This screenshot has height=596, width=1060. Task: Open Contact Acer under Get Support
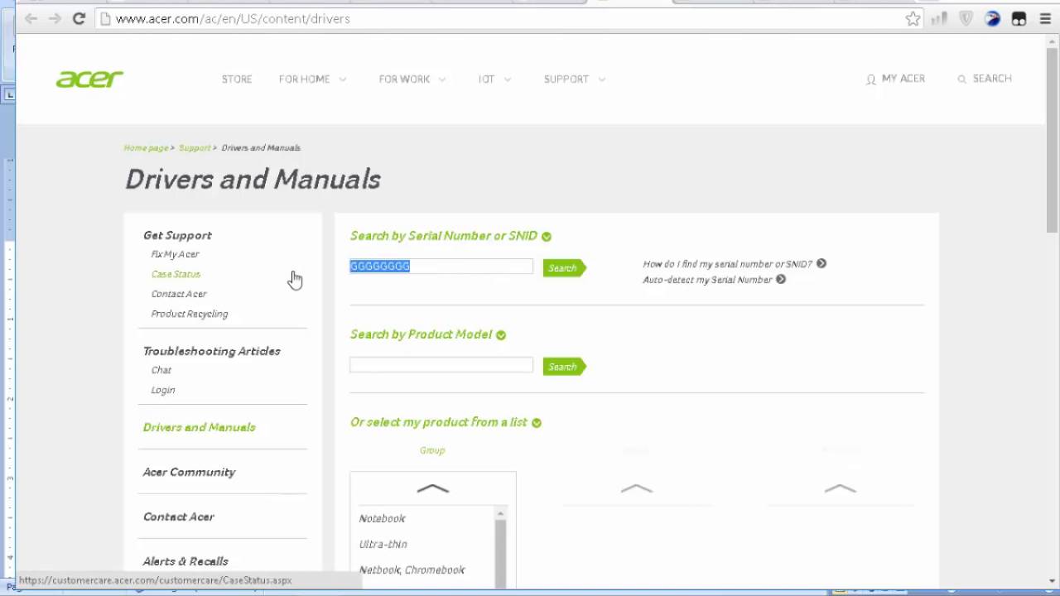coord(179,294)
